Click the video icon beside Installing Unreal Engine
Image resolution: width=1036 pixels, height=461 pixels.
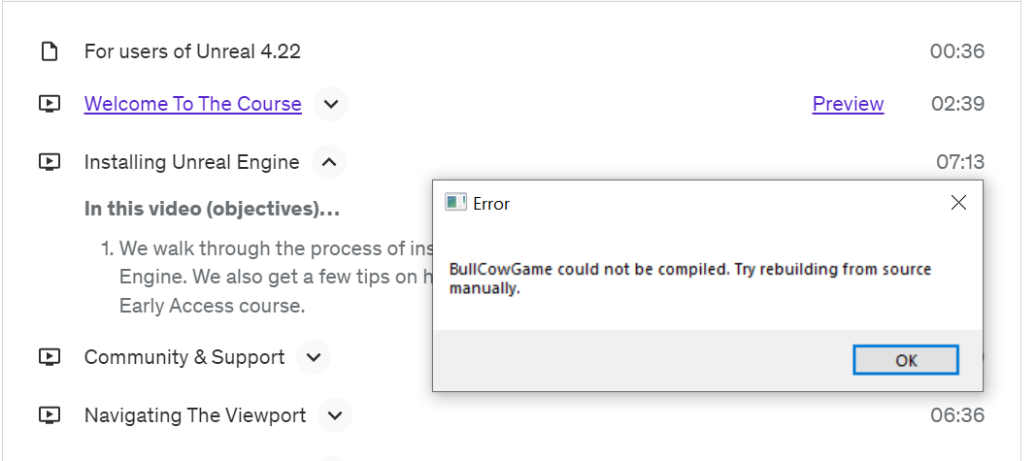(50, 162)
